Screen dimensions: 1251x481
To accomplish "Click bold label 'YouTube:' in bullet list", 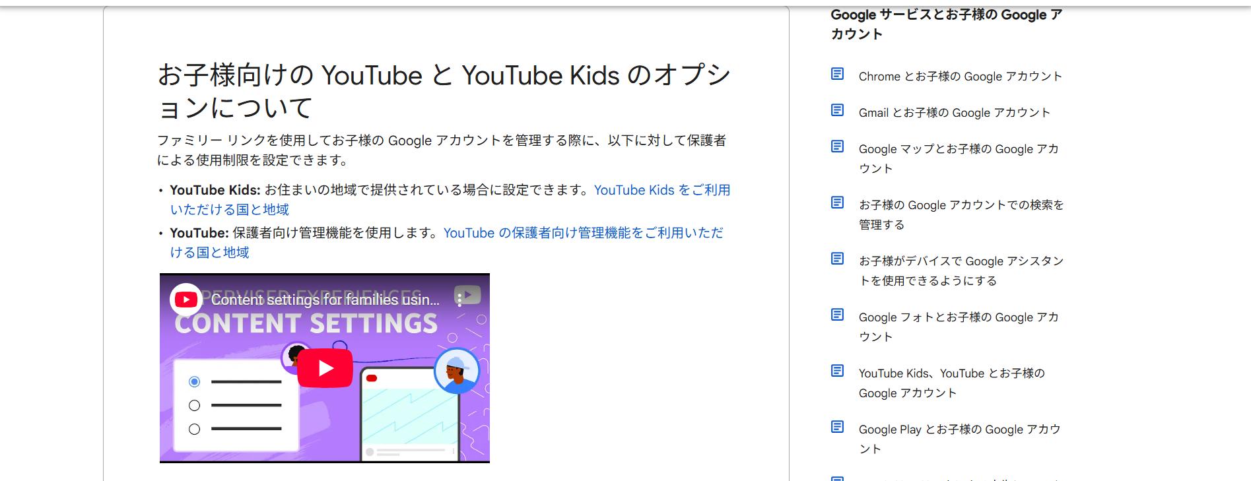I will [199, 233].
